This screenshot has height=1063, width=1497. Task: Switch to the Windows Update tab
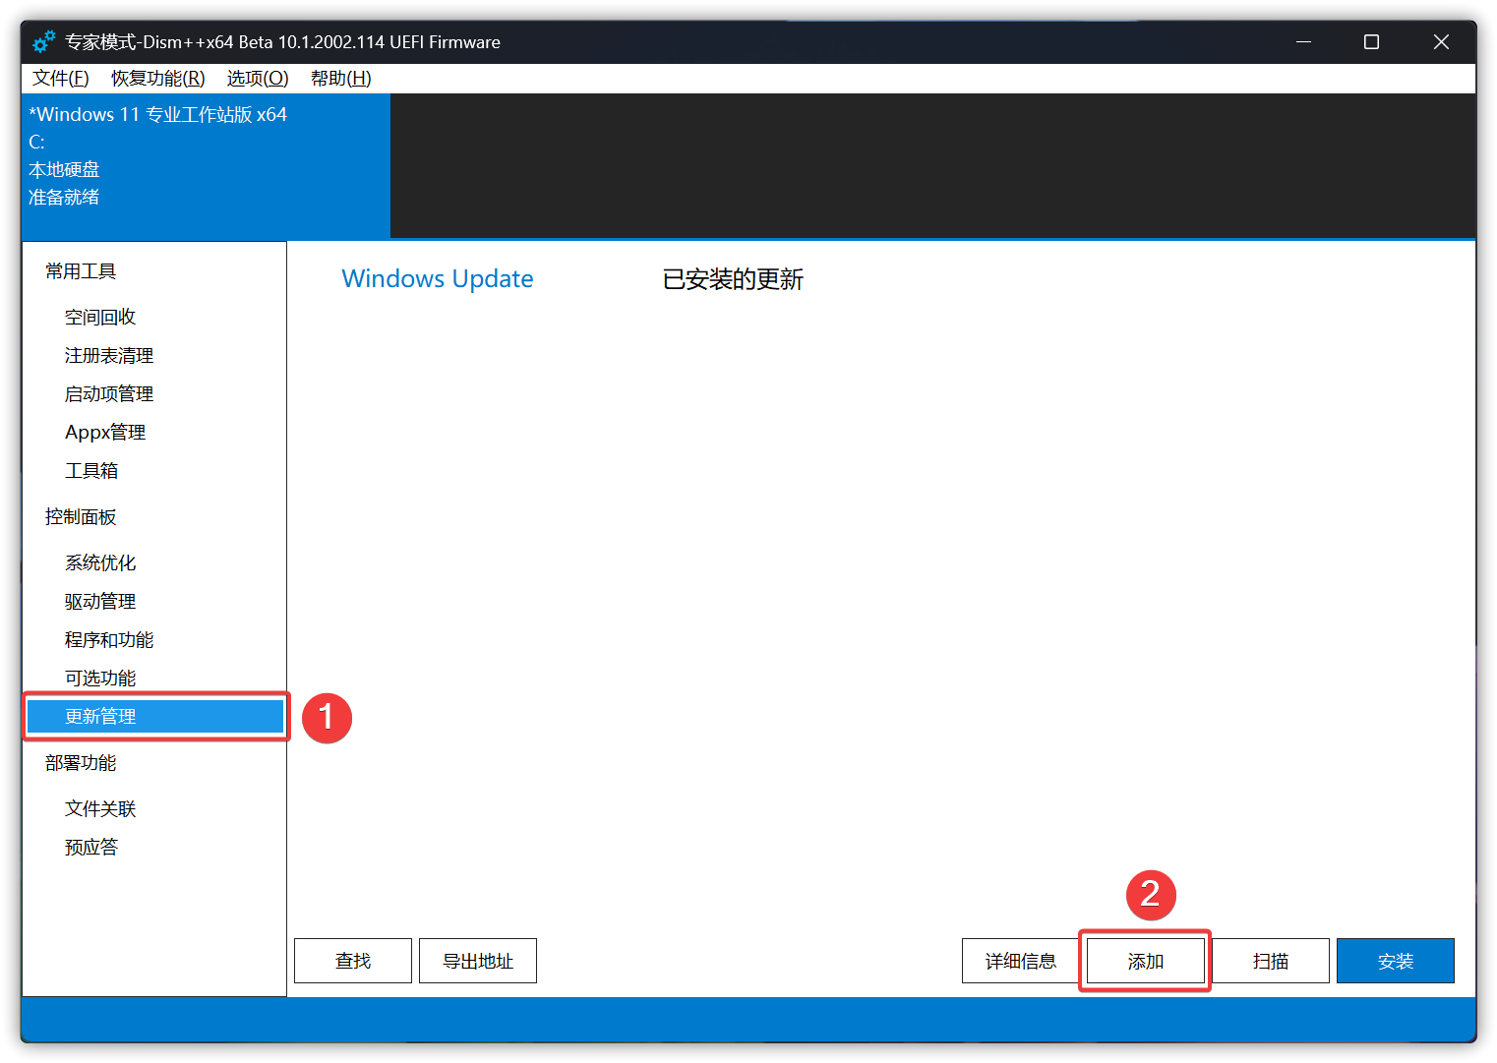(x=438, y=279)
